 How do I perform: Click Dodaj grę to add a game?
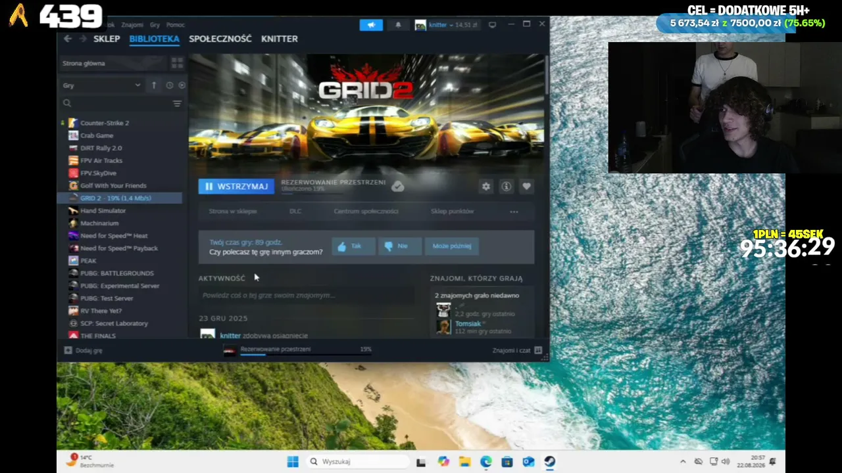point(84,351)
